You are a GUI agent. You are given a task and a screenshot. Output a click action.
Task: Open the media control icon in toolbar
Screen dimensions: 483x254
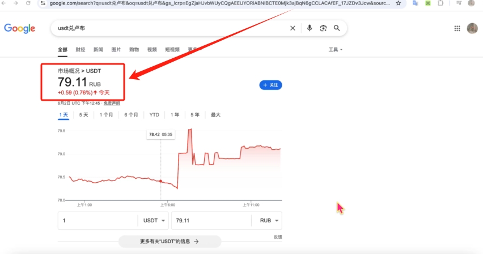pos(459,3)
